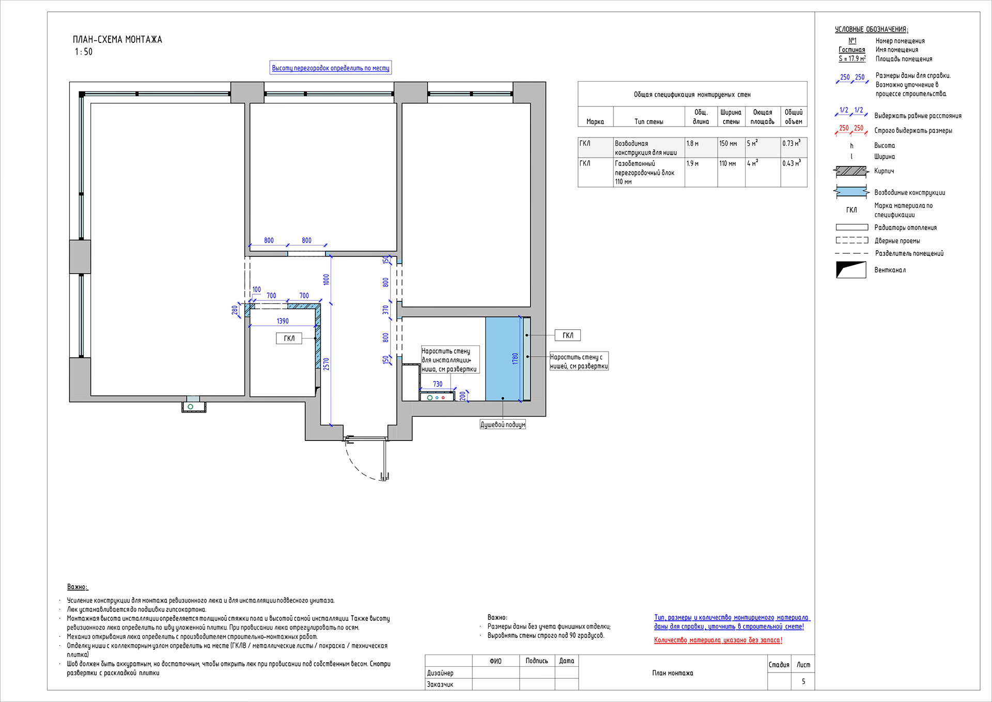Click the empty field next to Дизайнер

pyautogui.click(x=495, y=673)
